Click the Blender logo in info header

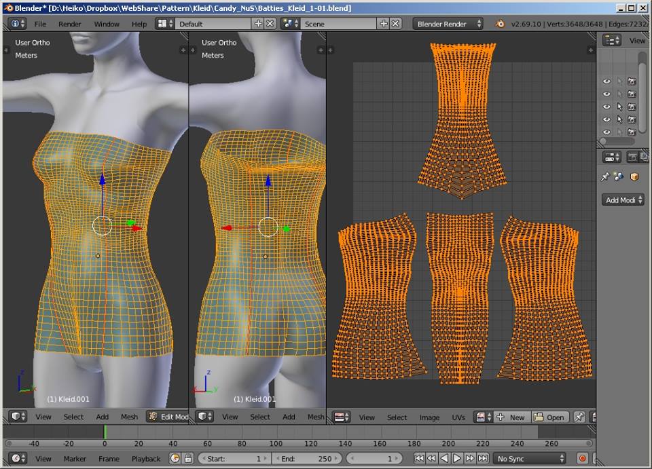500,24
